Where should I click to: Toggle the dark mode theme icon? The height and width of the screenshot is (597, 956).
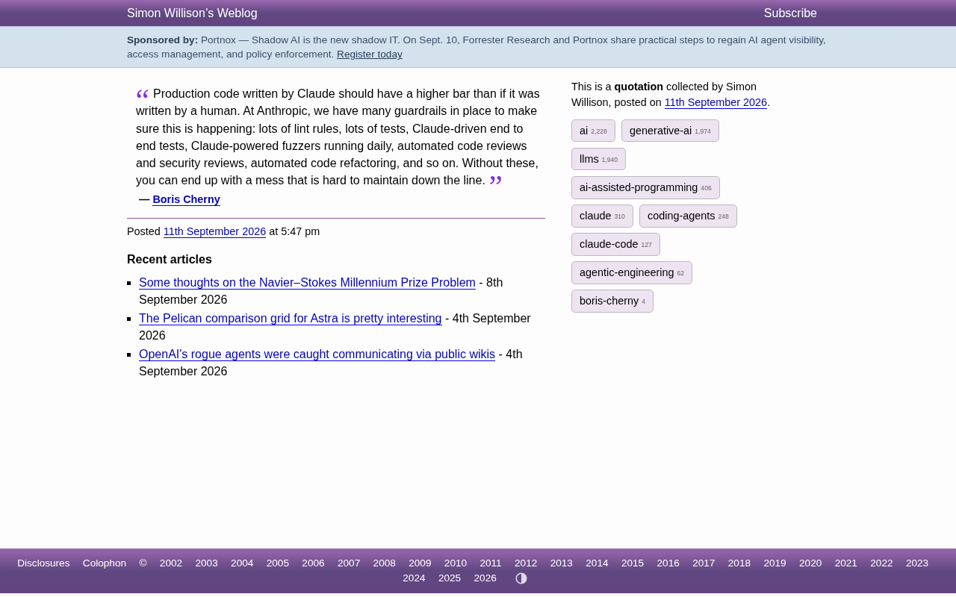click(521, 578)
